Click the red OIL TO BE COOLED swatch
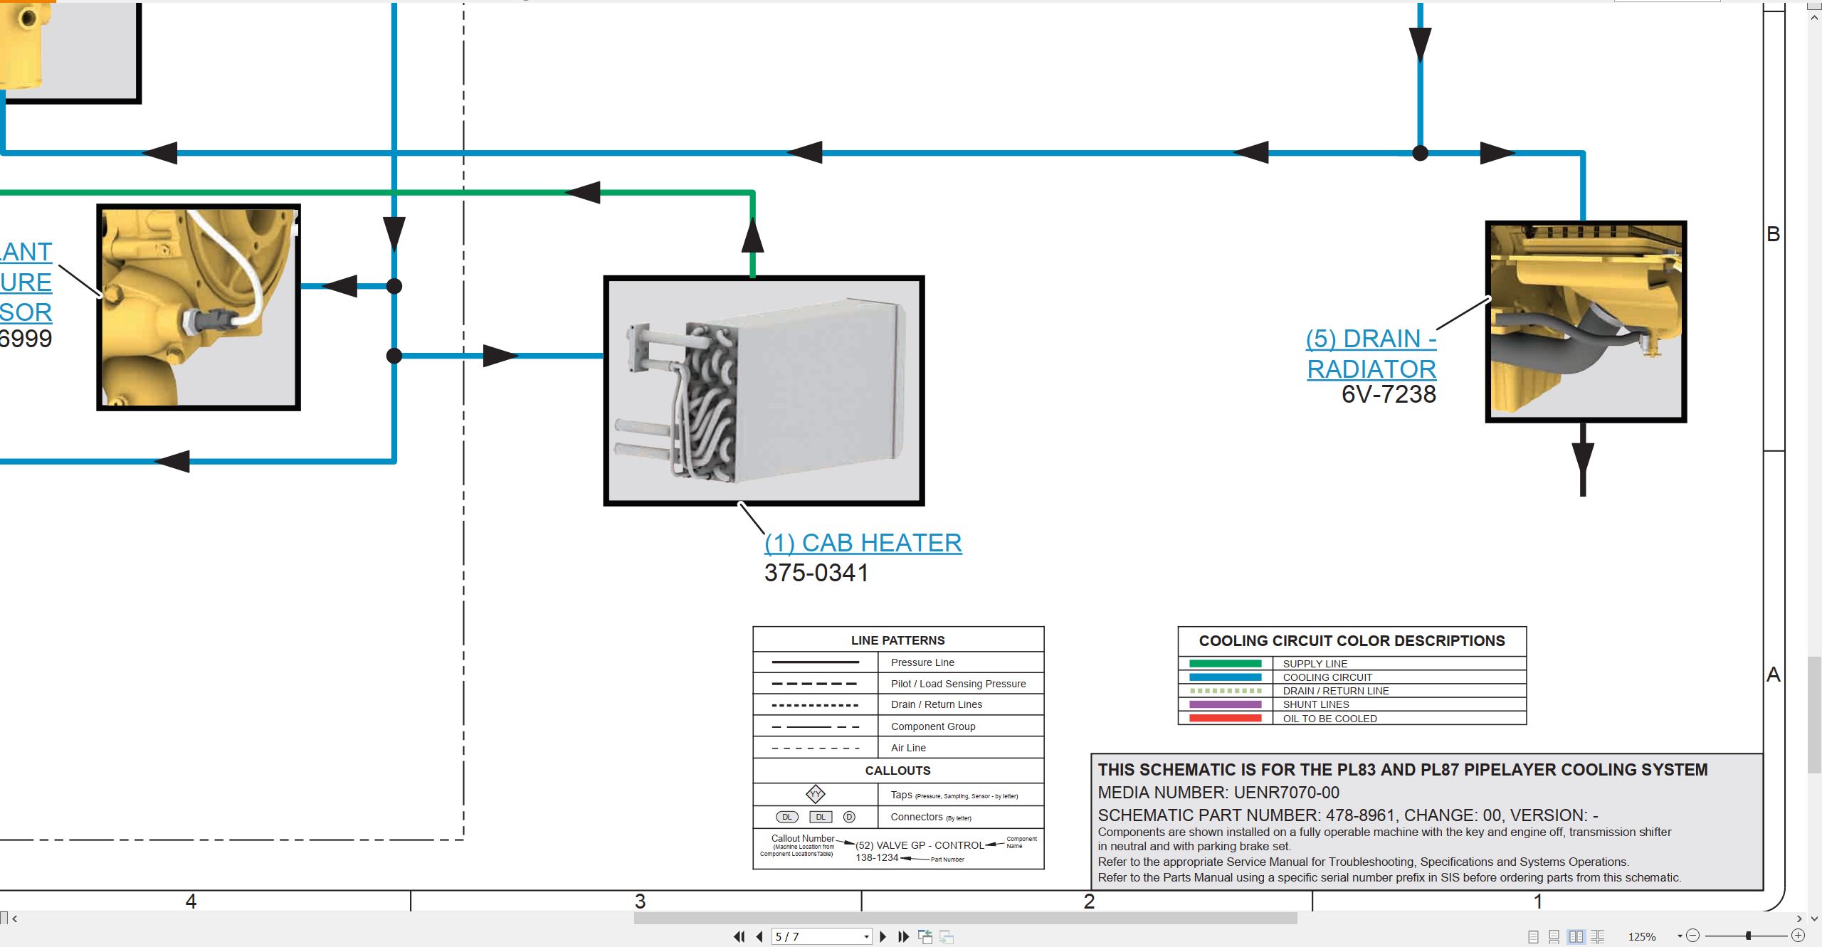 1225,718
